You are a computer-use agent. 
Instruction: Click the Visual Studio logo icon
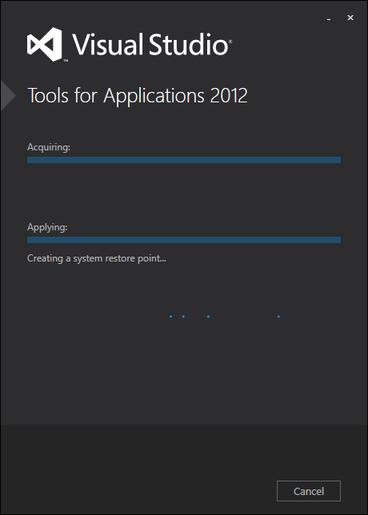click(45, 44)
